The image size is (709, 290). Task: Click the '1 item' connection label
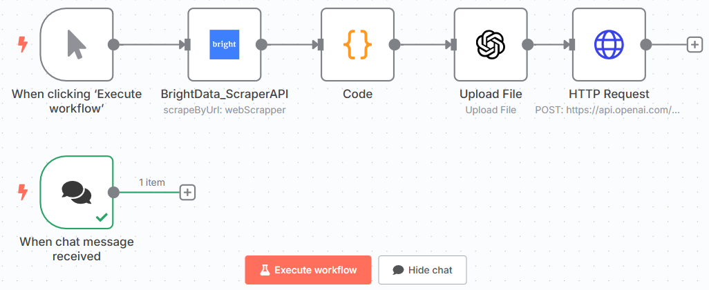[151, 182]
